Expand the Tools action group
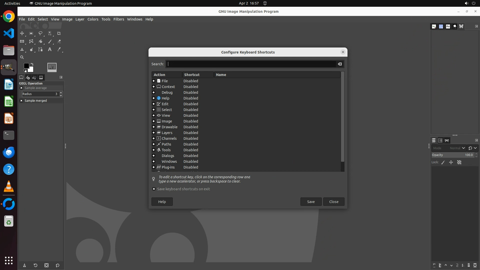 153,150
